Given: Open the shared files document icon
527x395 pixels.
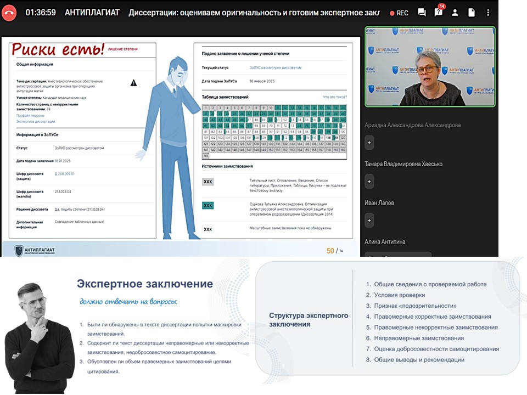Looking at the screenshot, I should [x=472, y=13].
